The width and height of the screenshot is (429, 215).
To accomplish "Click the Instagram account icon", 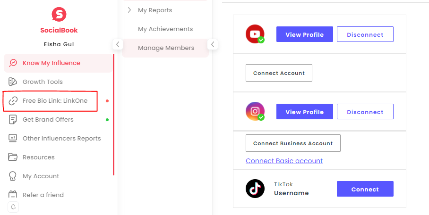I will coord(255,111).
